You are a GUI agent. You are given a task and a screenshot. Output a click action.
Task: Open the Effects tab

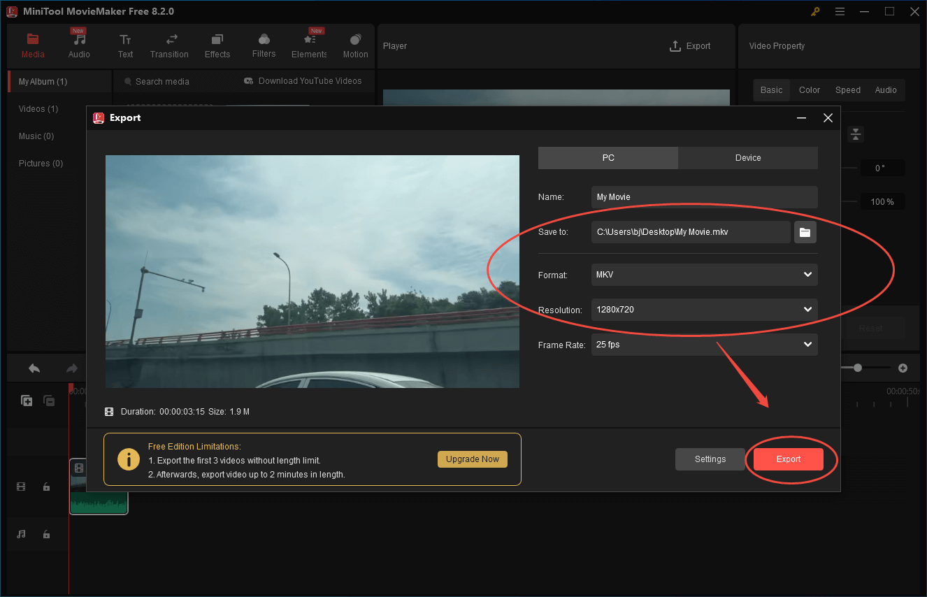(217, 46)
